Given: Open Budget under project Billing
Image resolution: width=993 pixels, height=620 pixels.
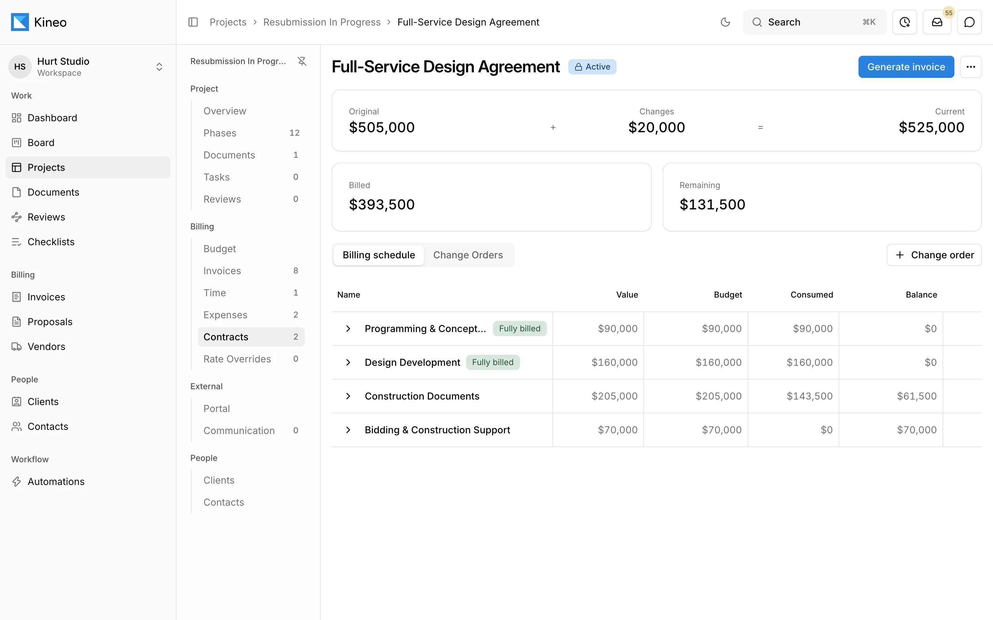Looking at the screenshot, I should pos(251,249).
